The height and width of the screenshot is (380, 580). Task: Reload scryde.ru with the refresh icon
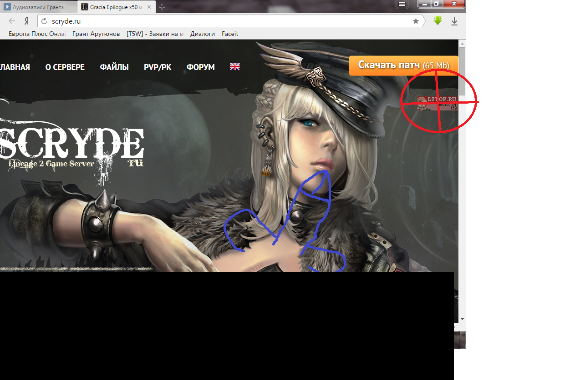click(43, 21)
